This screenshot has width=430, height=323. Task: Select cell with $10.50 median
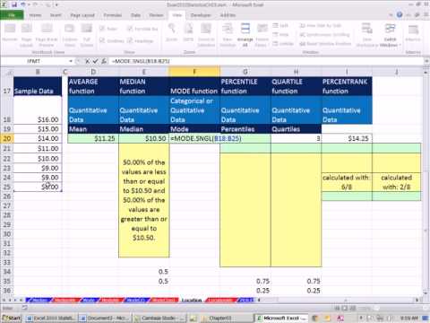click(x=144, y=138)
